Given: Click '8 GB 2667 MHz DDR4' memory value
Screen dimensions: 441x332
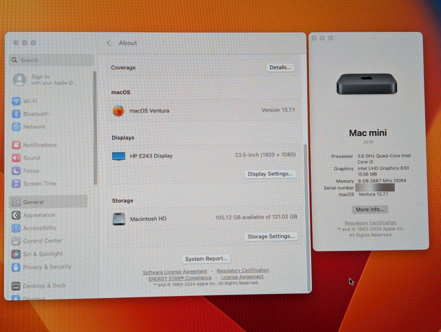Looking at the screenshot, I should pyautogui.click(x=382, y=181).
